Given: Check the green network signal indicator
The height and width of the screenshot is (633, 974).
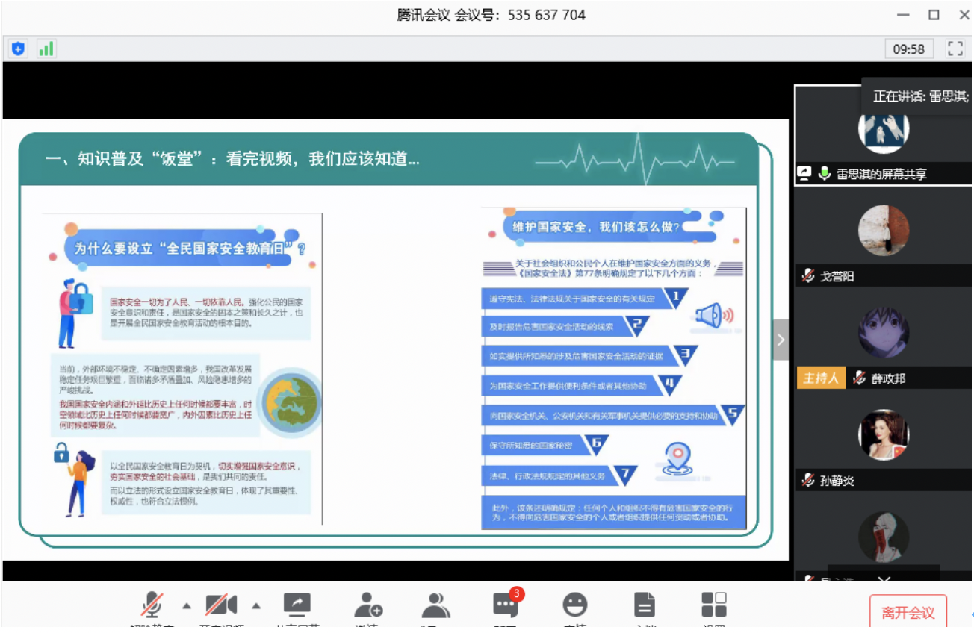Looking at the screenshot, I should click(46, 49).
